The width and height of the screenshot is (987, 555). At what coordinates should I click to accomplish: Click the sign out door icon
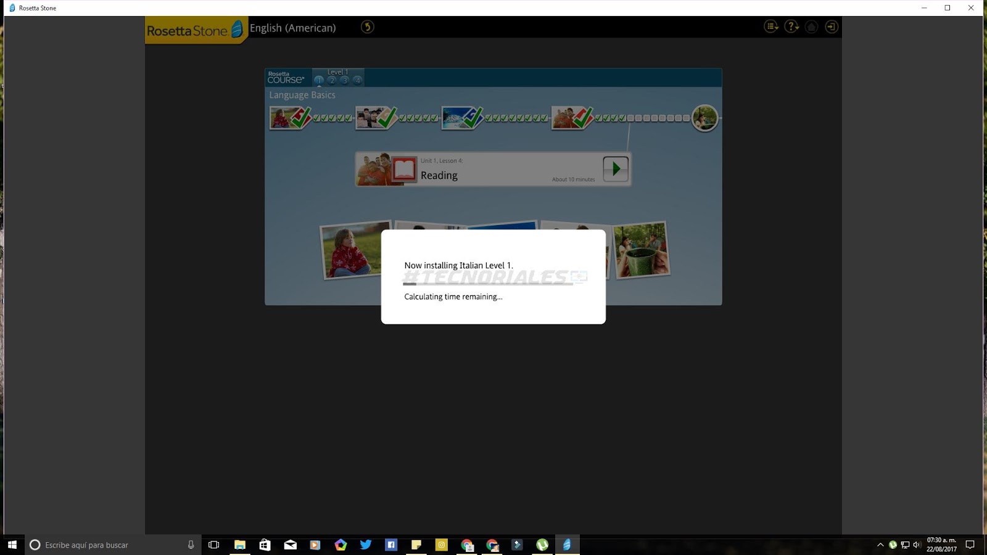[832, 27]
